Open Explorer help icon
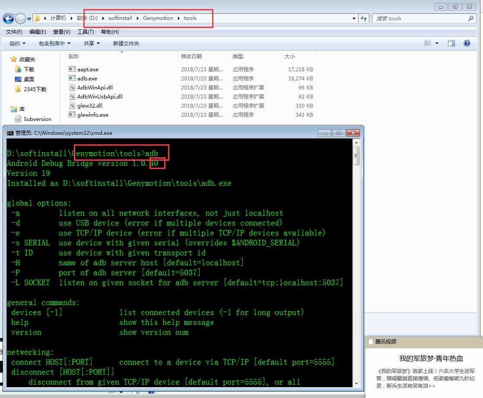 pyautogui.click(x=467, y=43)
